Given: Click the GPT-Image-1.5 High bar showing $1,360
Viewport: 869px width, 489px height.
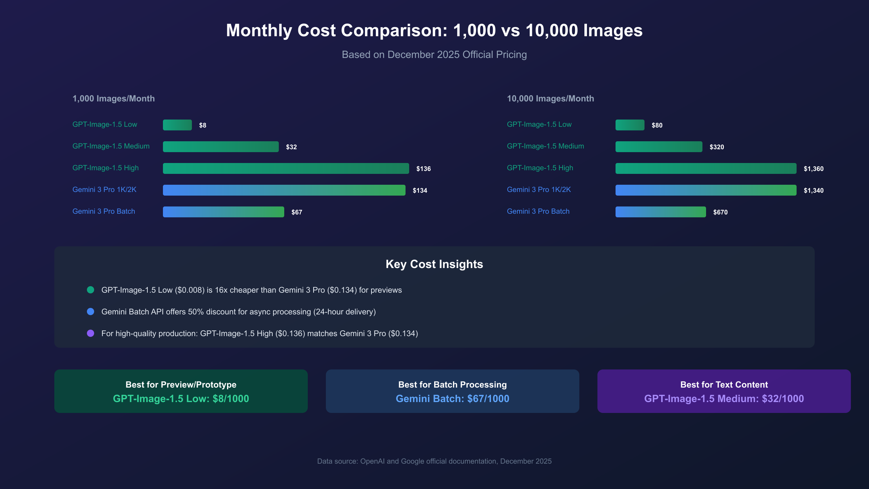Looking at the screenshot, I should click(706, 168).
